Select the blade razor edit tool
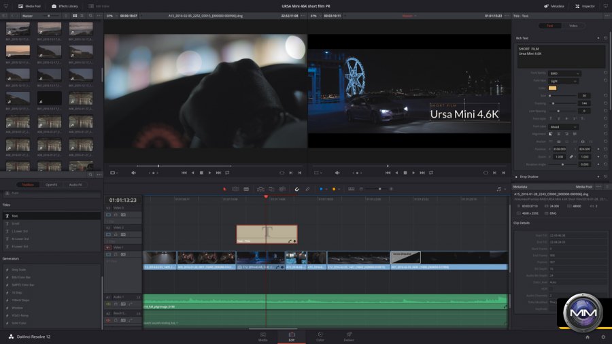Image resolution: width=612 pixels, height=344 pixels. (246, 189)
